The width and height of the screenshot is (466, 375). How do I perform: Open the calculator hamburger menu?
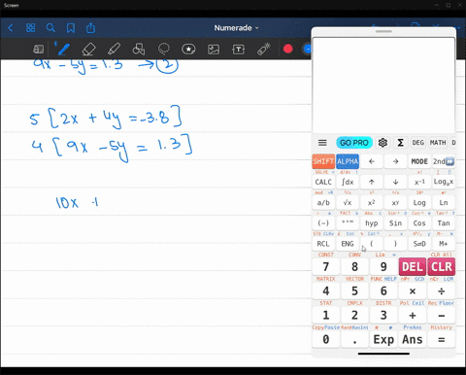coord(322,143)
